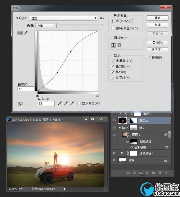Screen dimensions: 180x197
Task: Click the 输入 (input) value field
Action: coord(46,103)
